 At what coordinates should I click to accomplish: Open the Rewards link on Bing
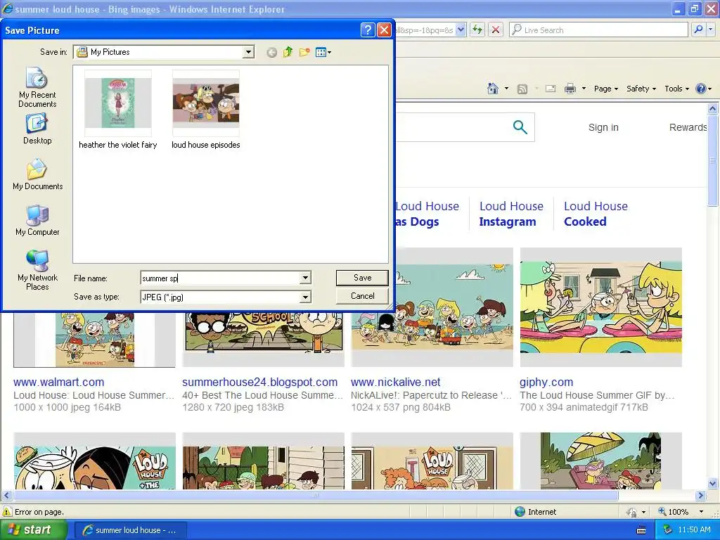pyautogui.click(x=688, y=127)
